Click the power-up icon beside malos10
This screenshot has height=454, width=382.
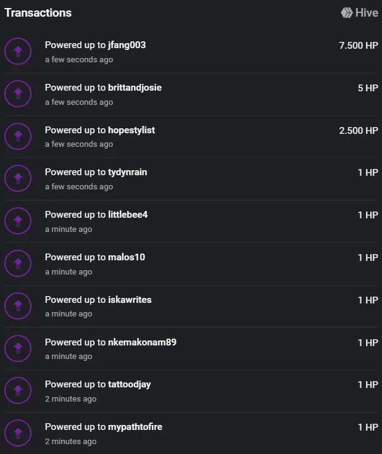(18, 263)
